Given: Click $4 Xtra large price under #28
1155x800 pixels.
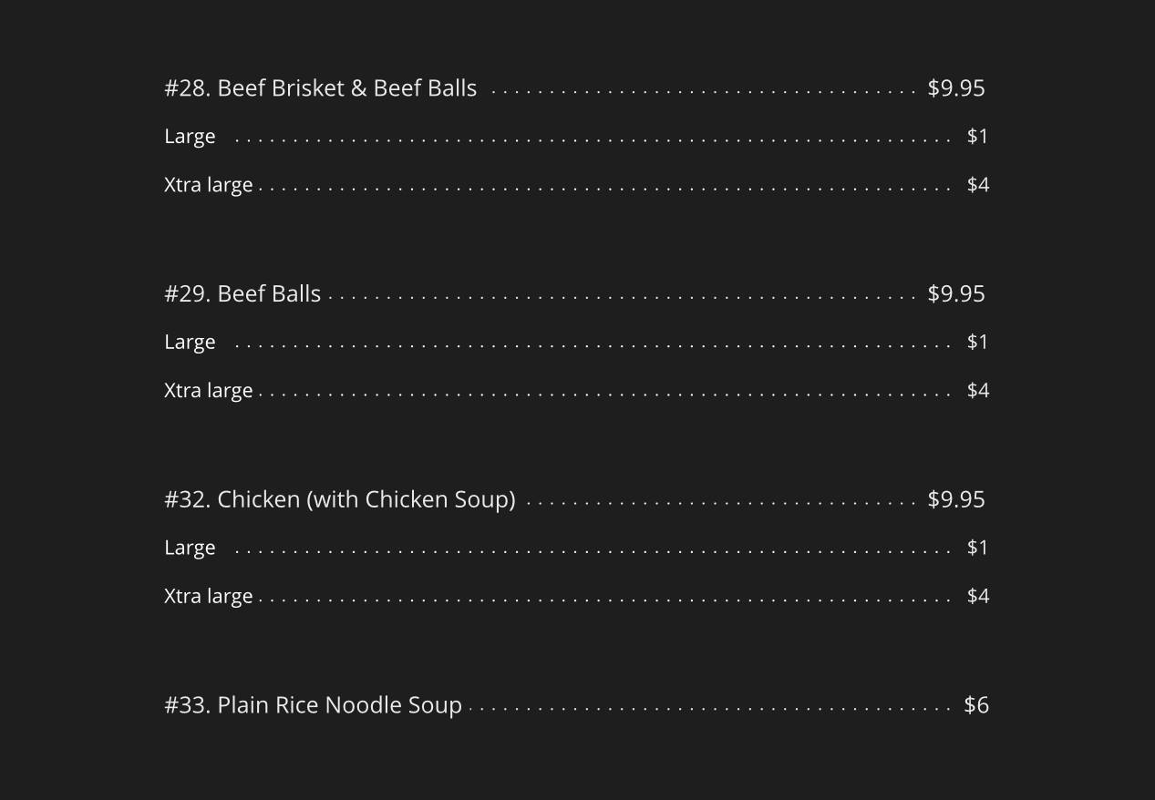Looking at the screenshot, I should click(x=977, y=185).
